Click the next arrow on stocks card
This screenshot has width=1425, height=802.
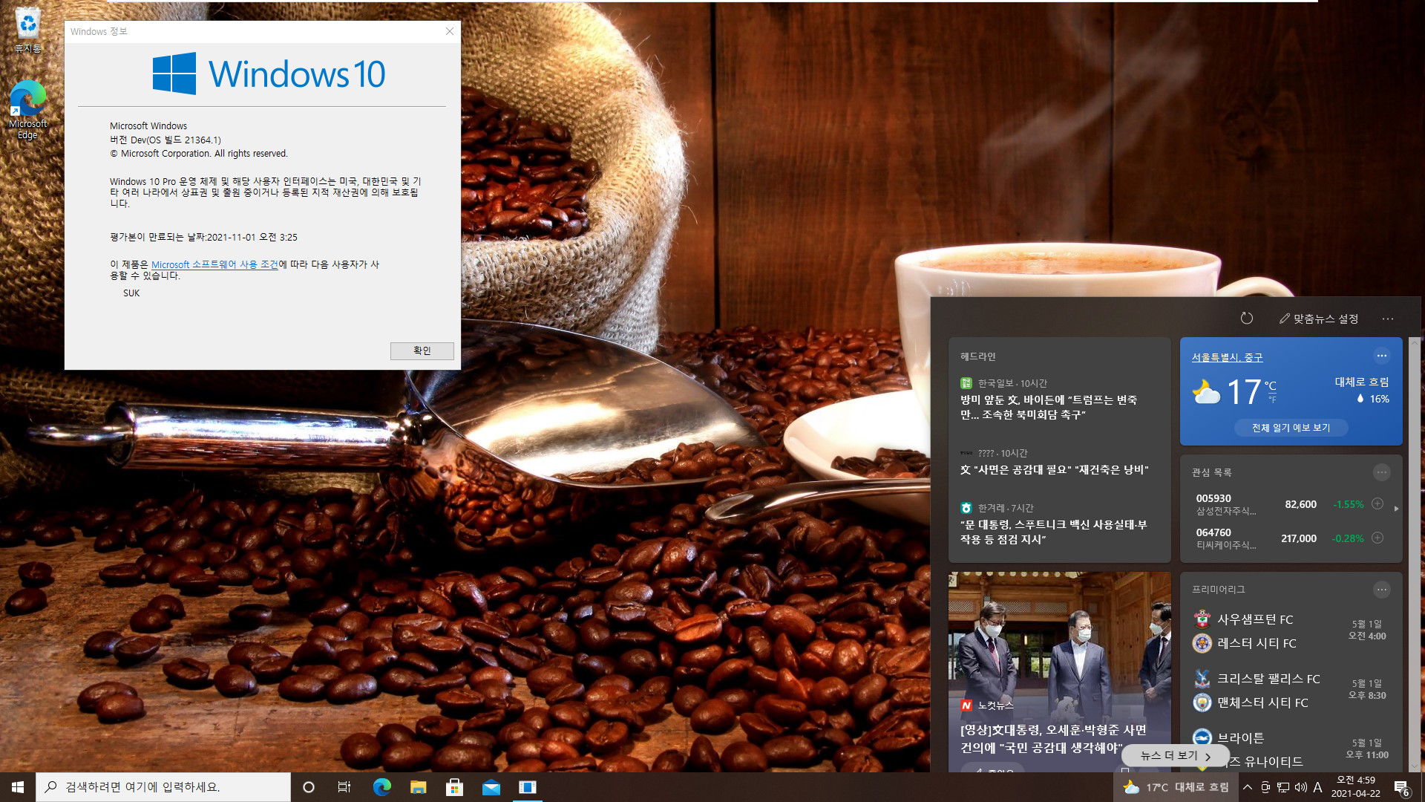click(x=1396, y=509)
